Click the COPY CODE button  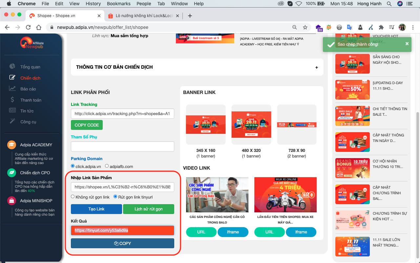tap(87, 125)
